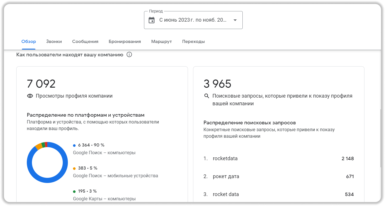This screenshot has height=206, width=385.
Task: Switch to the Обзор tab
Action: pyautogui.click(x=29, y=42)
